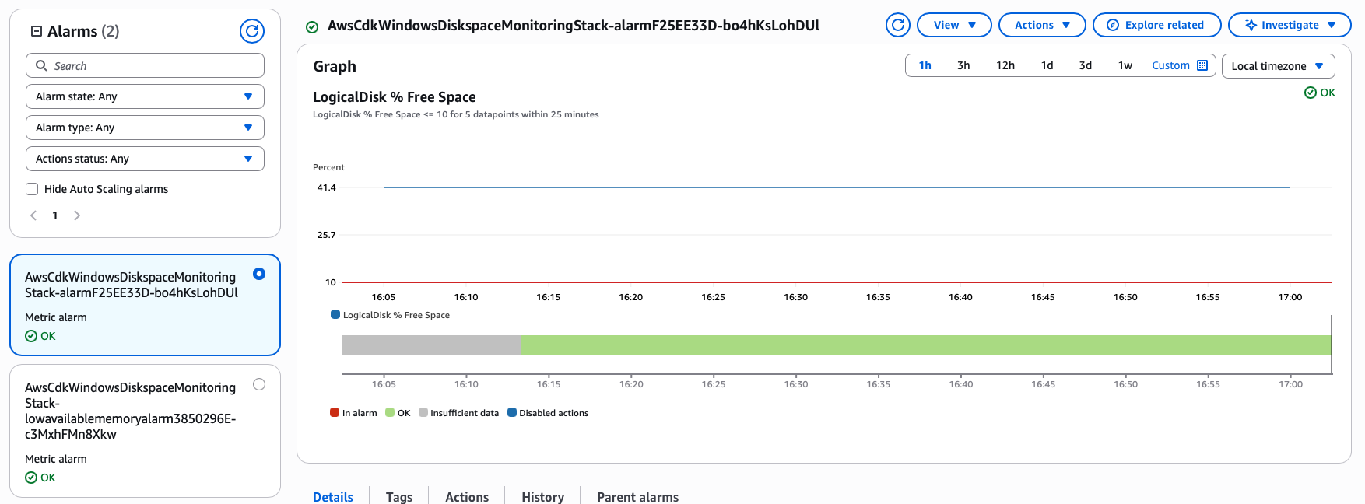This screenshot has height=504, width=1365.
Task: Click the OK status icon beside the alarm title
Action: pyautogui.click(x=312, y=27)
